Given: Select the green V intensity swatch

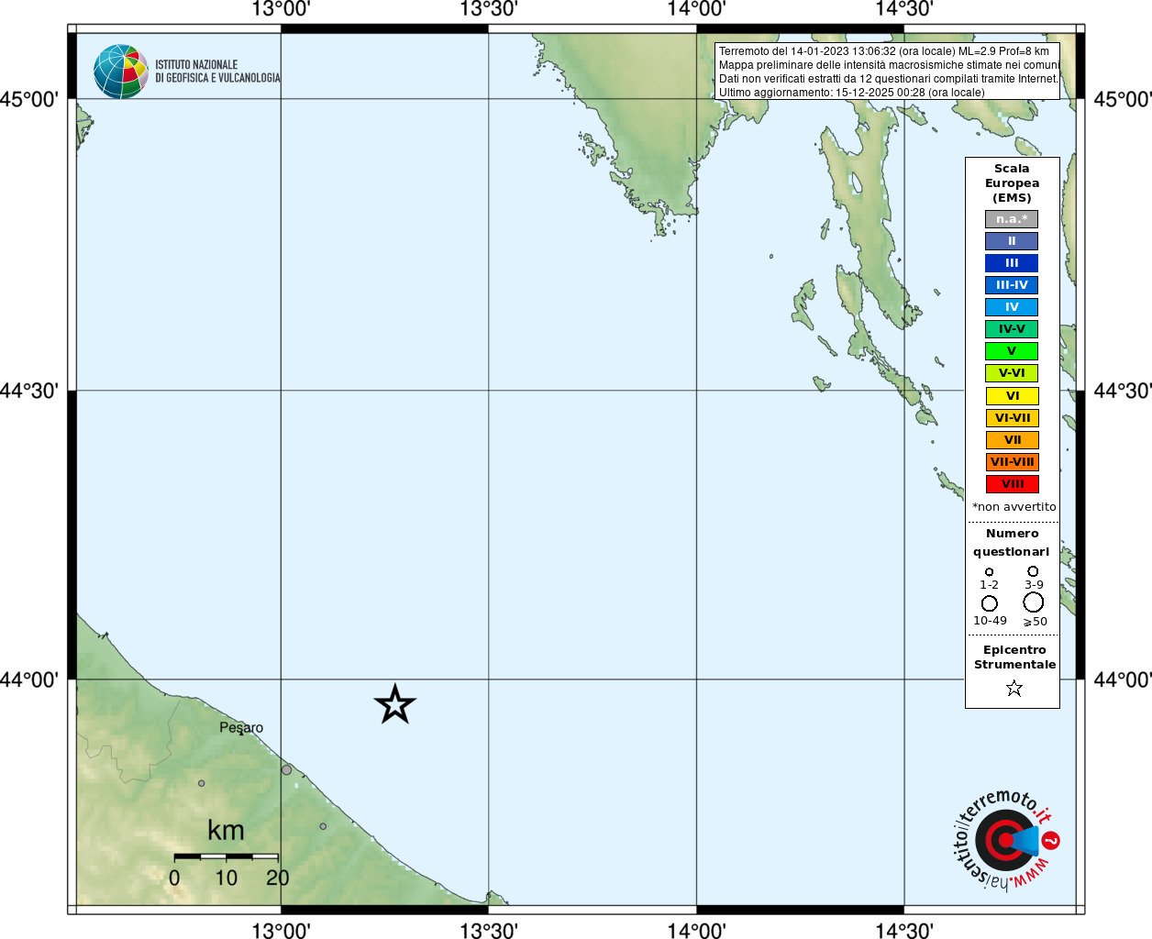Looking at the screenshot, I should [1012, 351].
